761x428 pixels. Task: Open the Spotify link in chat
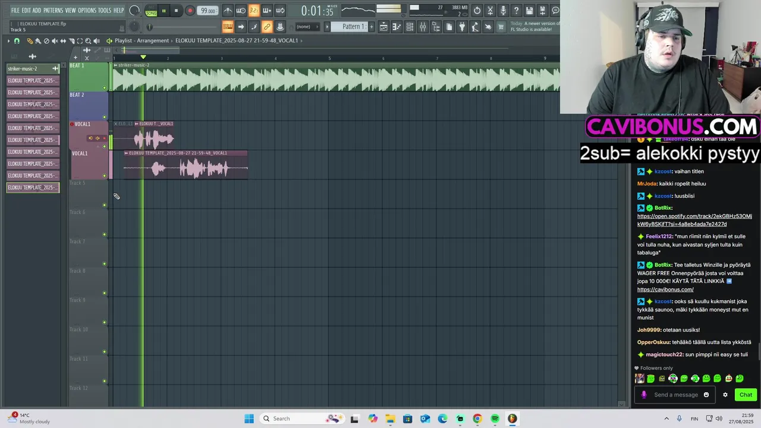click(x=694, y=220)
